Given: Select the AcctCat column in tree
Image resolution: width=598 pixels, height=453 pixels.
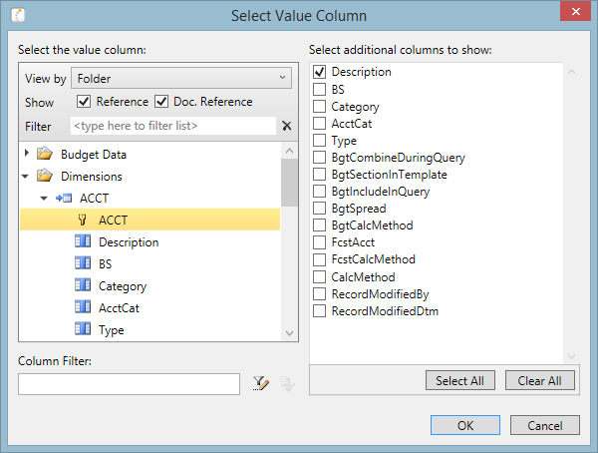Looking at the screenshot, I should 119,308.
